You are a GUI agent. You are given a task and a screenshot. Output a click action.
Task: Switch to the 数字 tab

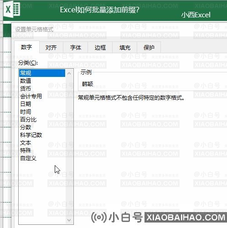(27, 47)
